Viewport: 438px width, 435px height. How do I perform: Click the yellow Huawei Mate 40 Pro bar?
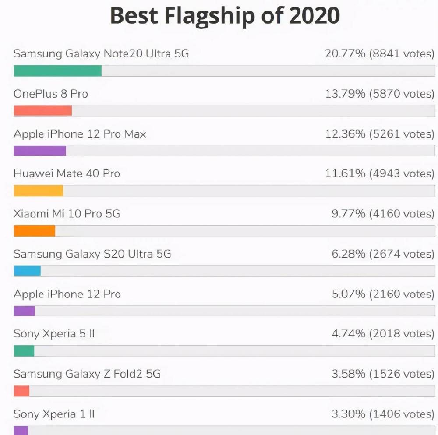click(38, 191)
